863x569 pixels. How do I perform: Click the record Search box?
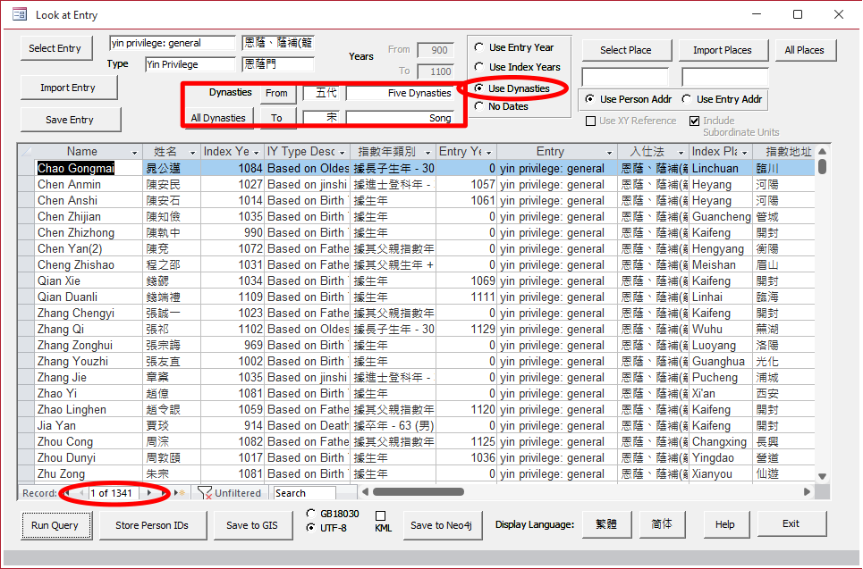304,492
